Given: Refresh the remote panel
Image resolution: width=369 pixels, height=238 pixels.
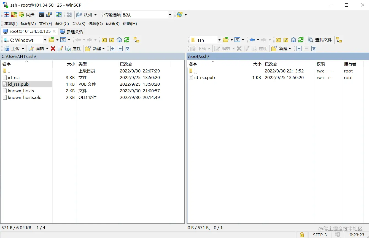Looking at the screenshot, I should coord(301,40).
